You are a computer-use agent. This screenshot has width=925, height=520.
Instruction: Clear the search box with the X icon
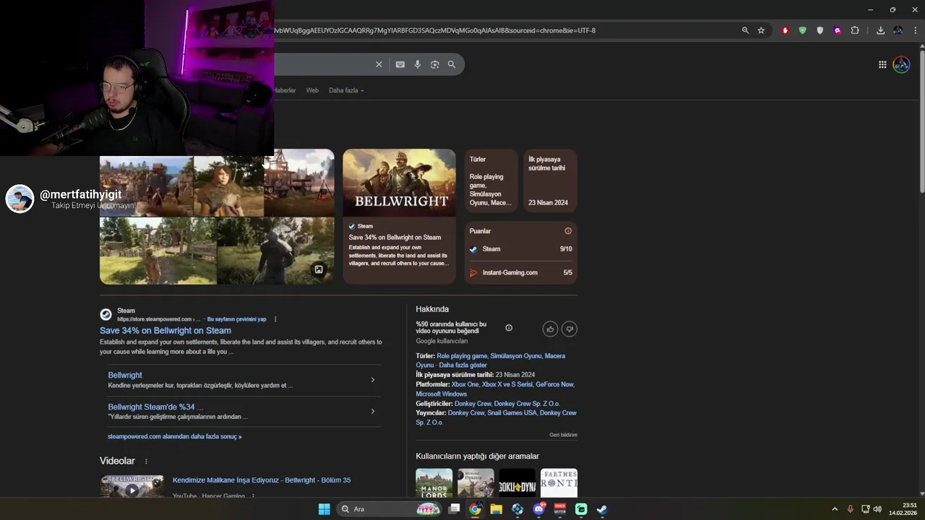click(x=379, y=64)
